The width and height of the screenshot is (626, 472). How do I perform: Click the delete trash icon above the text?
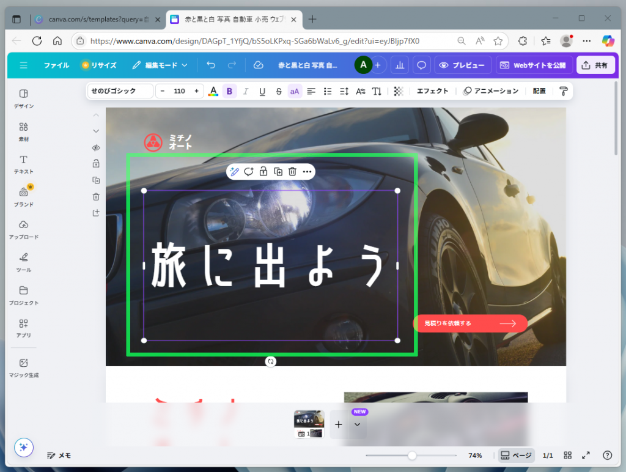coord(292,172)
